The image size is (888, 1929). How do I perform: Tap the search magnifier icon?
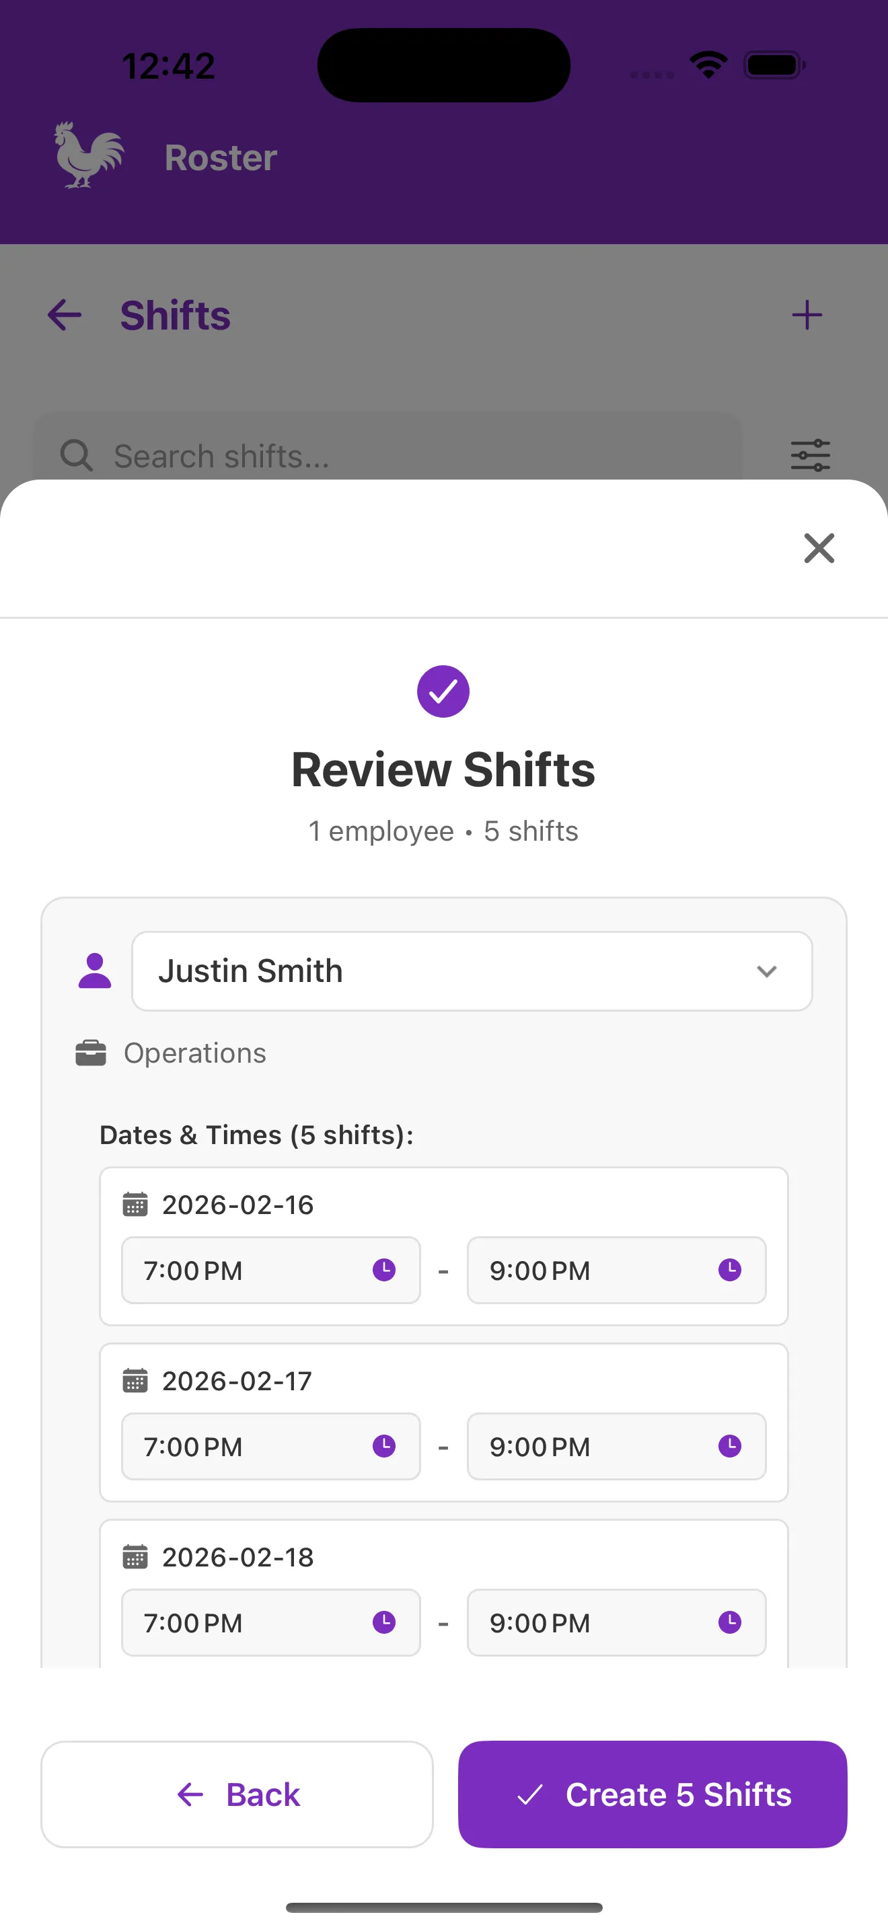(77, 455)
